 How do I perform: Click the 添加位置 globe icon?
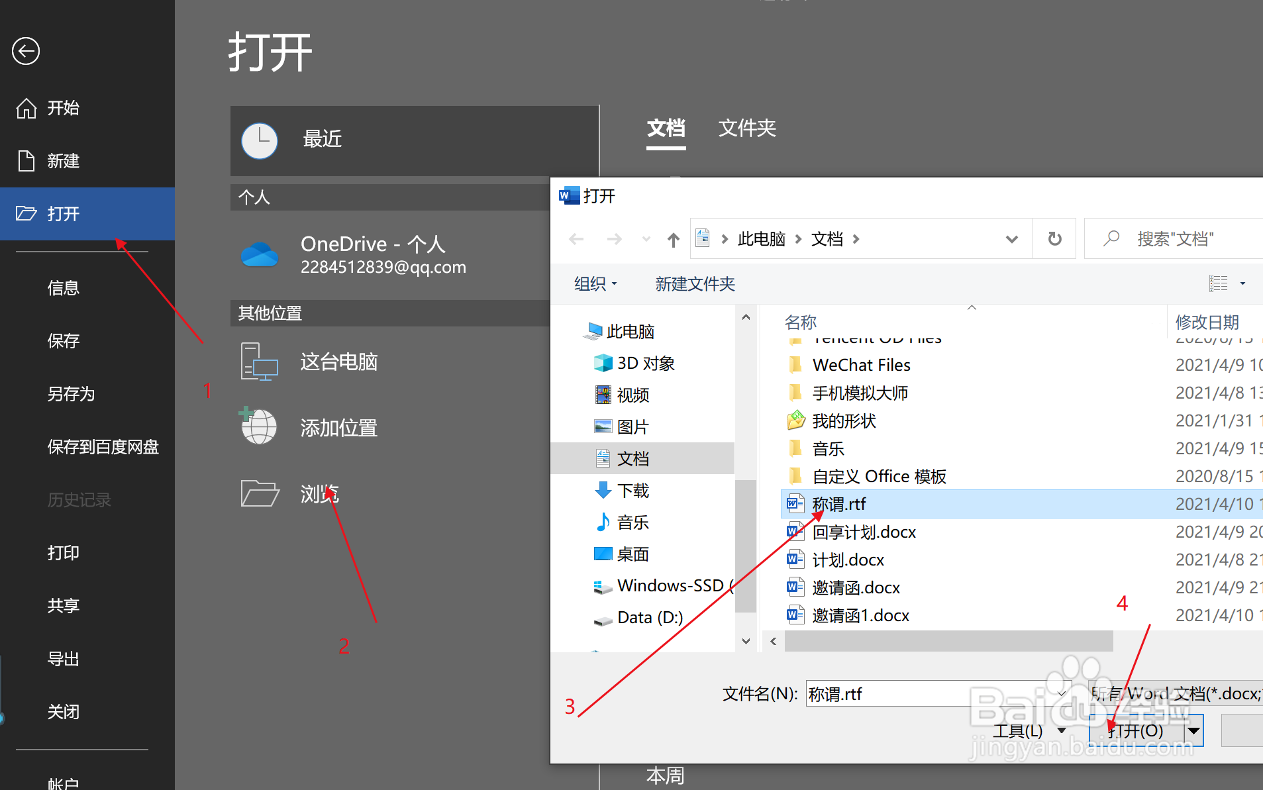pos(258,426)
